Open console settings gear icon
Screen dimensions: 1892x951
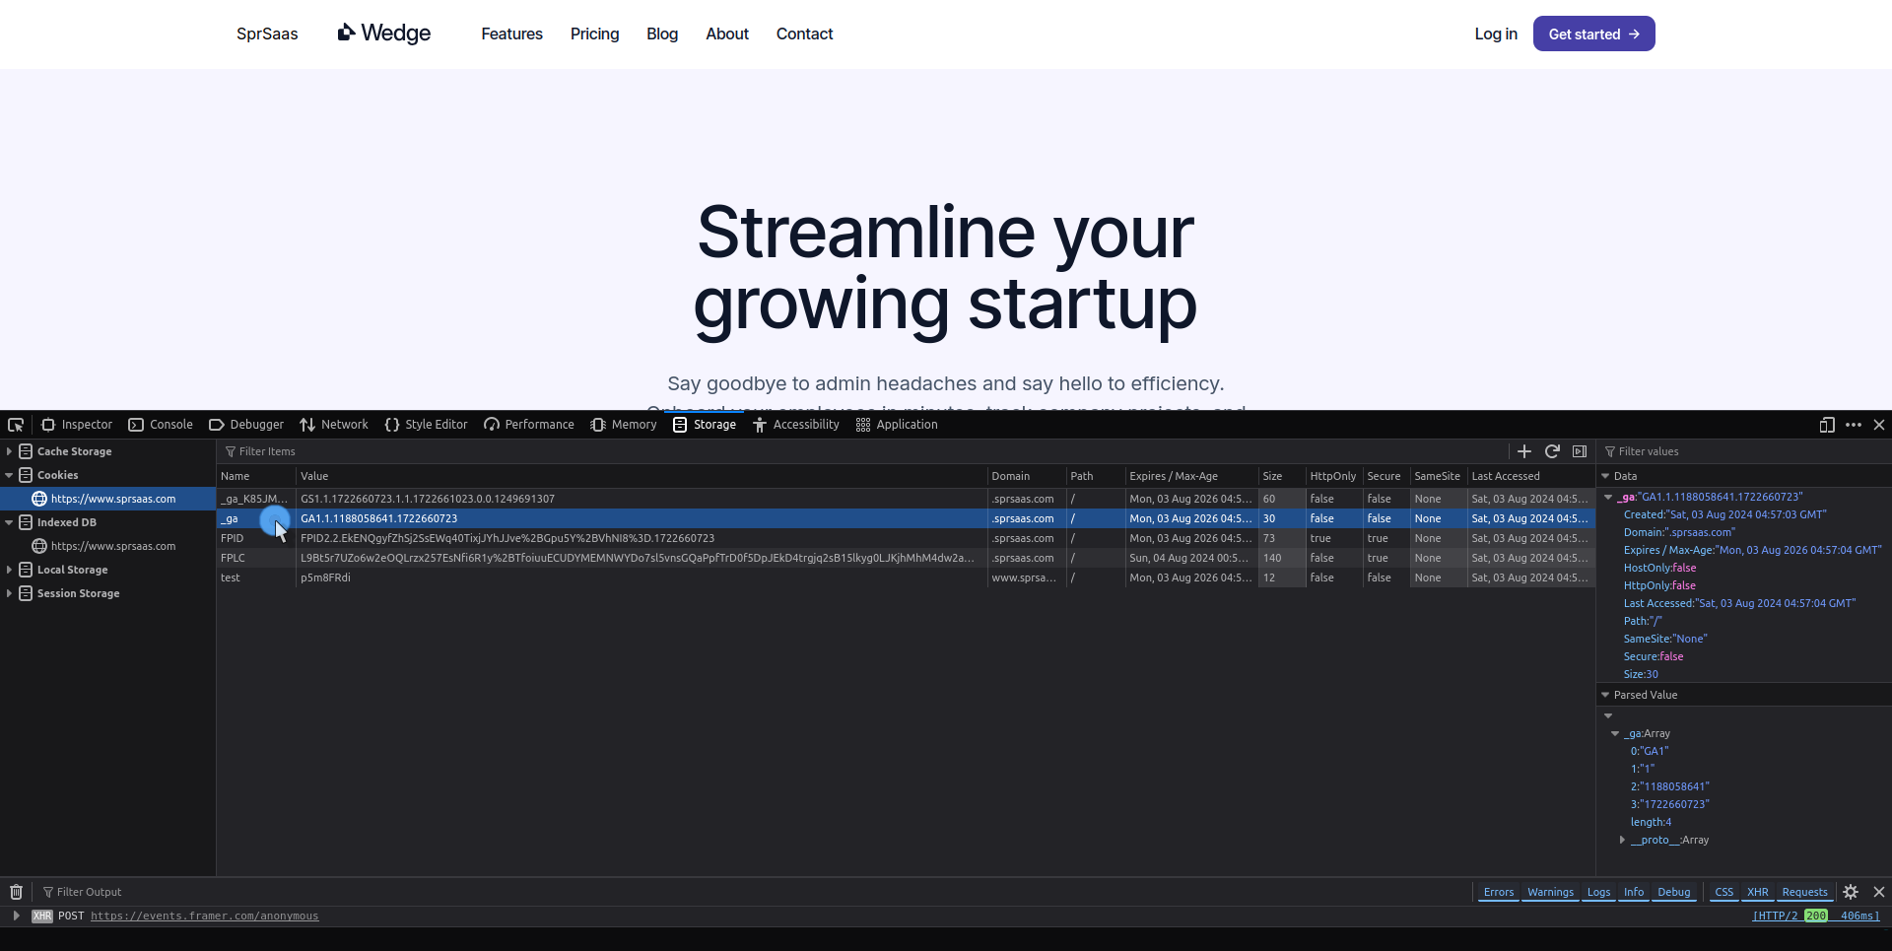point(1851,892)
